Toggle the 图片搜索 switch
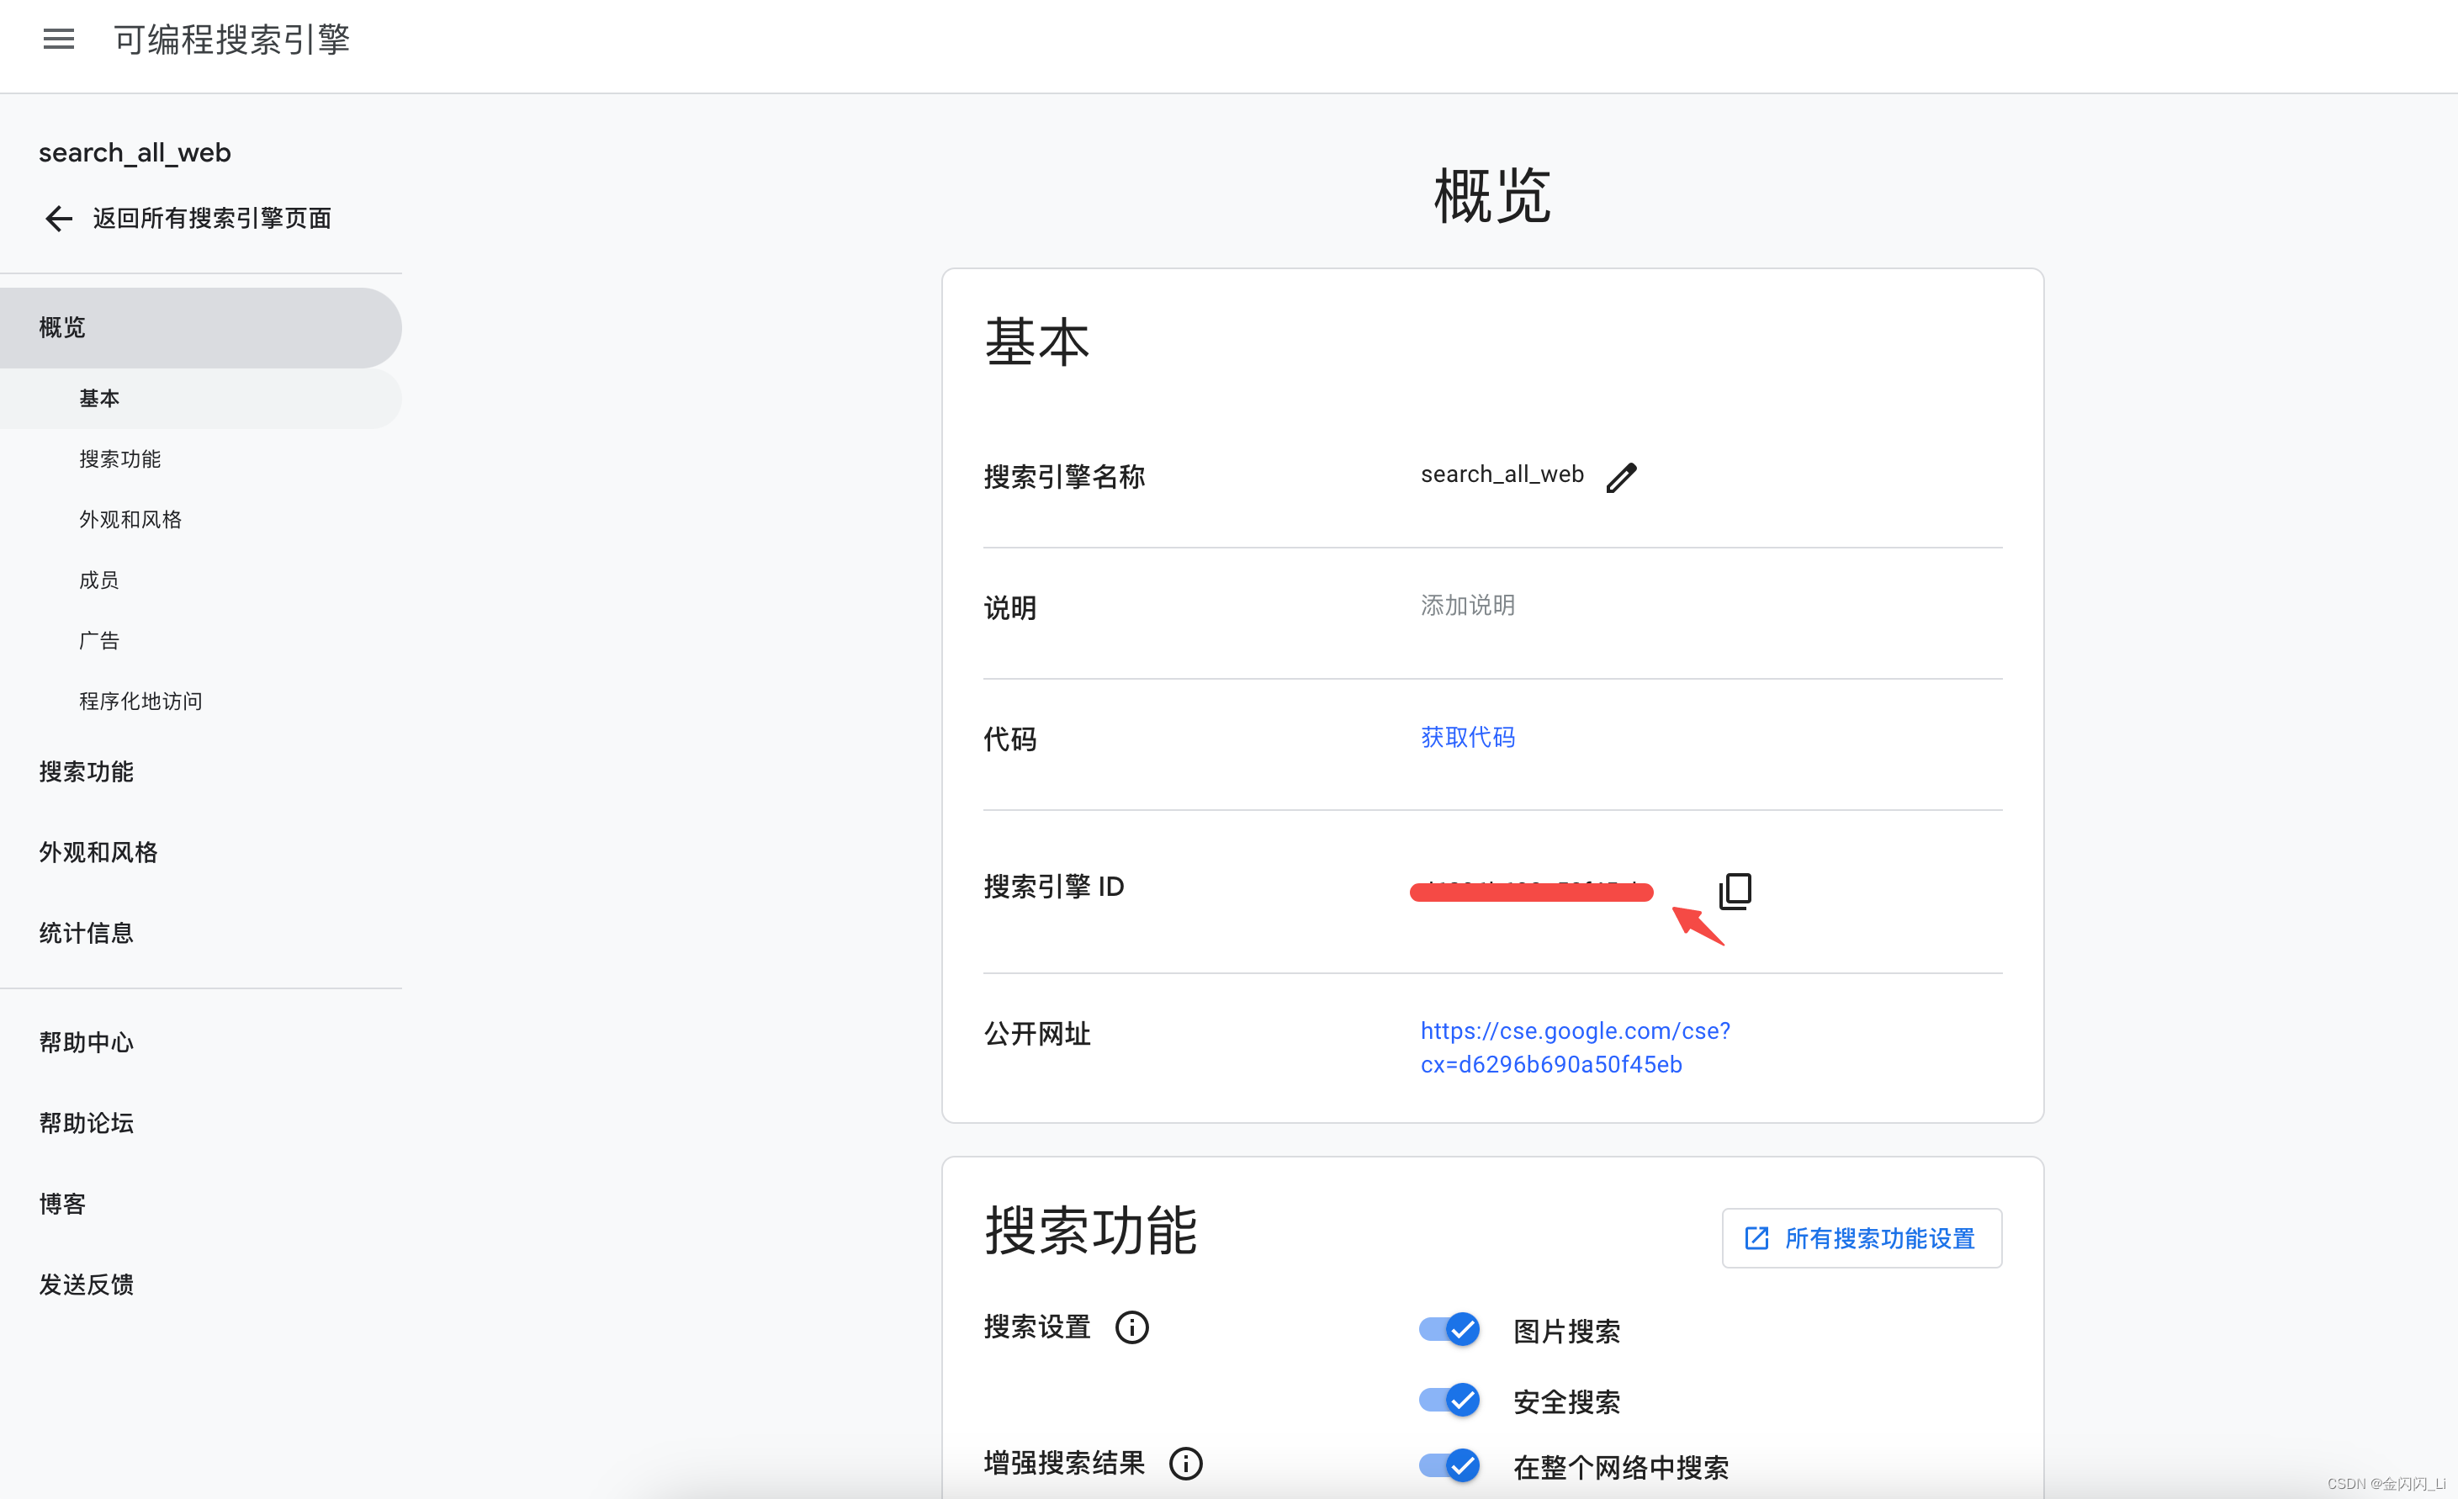 (x=1449, y=1329)
